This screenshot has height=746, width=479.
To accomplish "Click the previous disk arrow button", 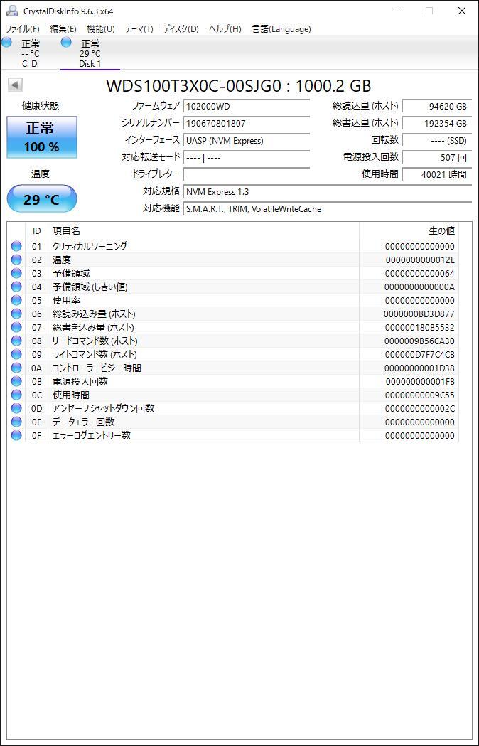I will point(14,85).
